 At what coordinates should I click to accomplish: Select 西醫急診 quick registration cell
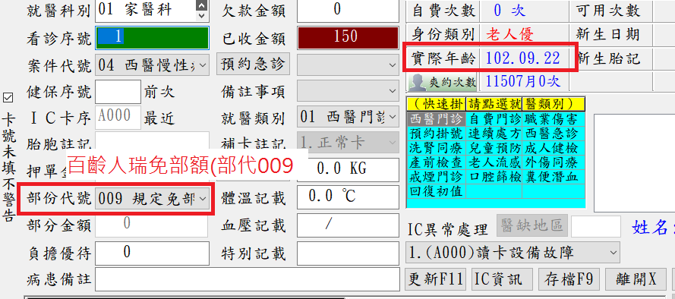[554, 133]
